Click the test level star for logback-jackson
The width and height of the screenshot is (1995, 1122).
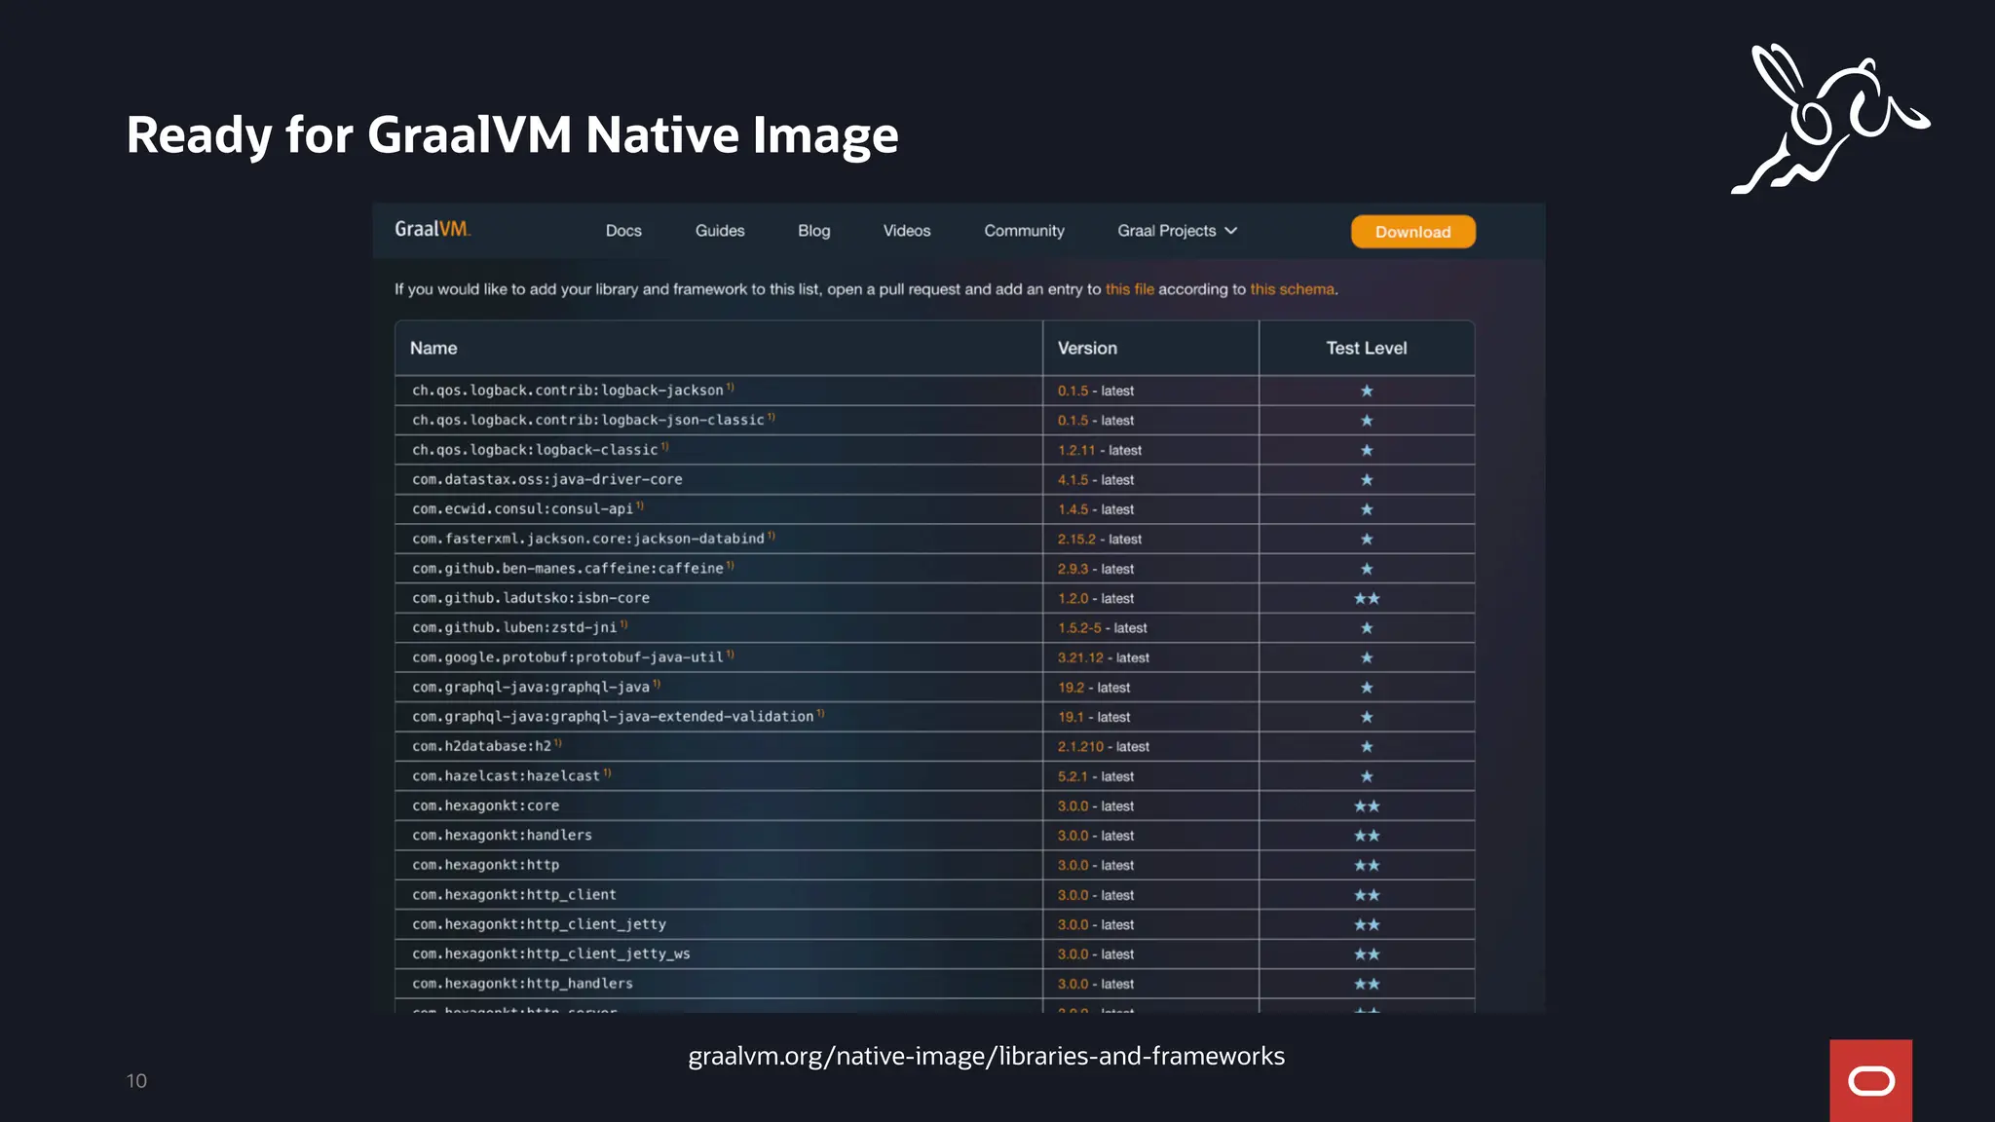coord(1367,391)
